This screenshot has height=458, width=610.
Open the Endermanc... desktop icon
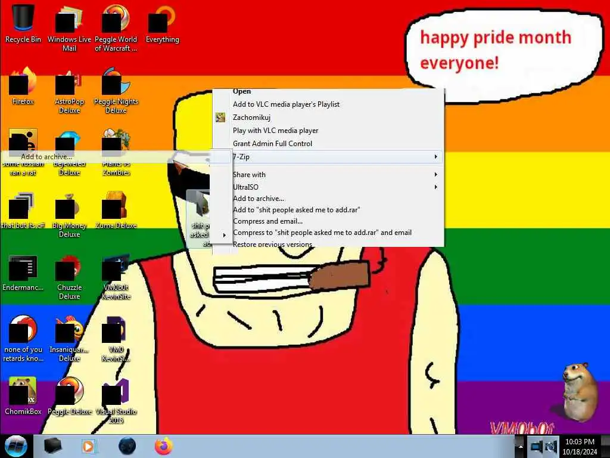point(23,273)
